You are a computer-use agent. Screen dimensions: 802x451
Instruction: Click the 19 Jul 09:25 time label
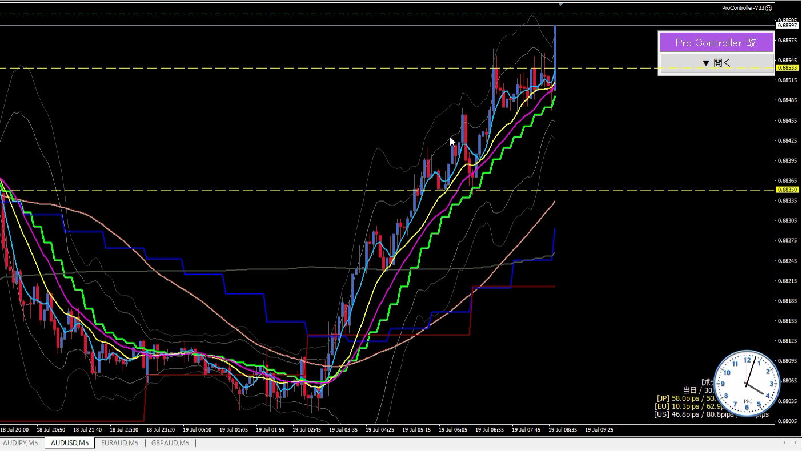click(x=599, y=430)
